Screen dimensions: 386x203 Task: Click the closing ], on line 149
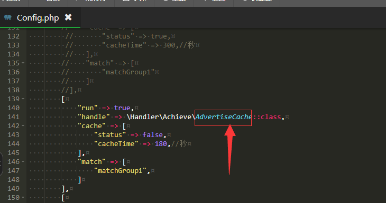pyautogui.click(x=65, y=189)
